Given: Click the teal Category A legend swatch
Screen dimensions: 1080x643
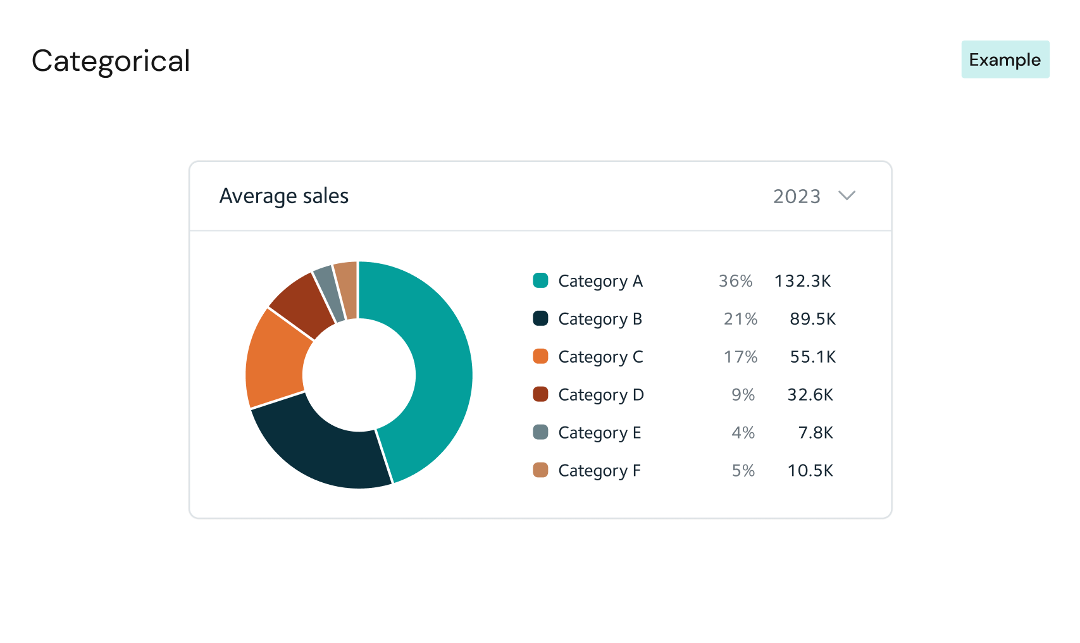Looking at the screenshot, I should [540, 280].
